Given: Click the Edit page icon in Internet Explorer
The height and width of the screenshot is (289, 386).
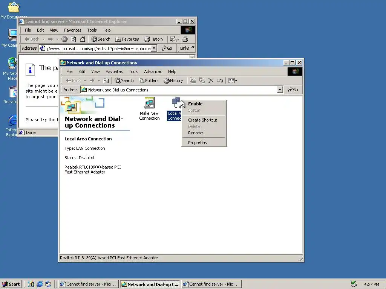Looking at the screenshot, I should point(175,39).
